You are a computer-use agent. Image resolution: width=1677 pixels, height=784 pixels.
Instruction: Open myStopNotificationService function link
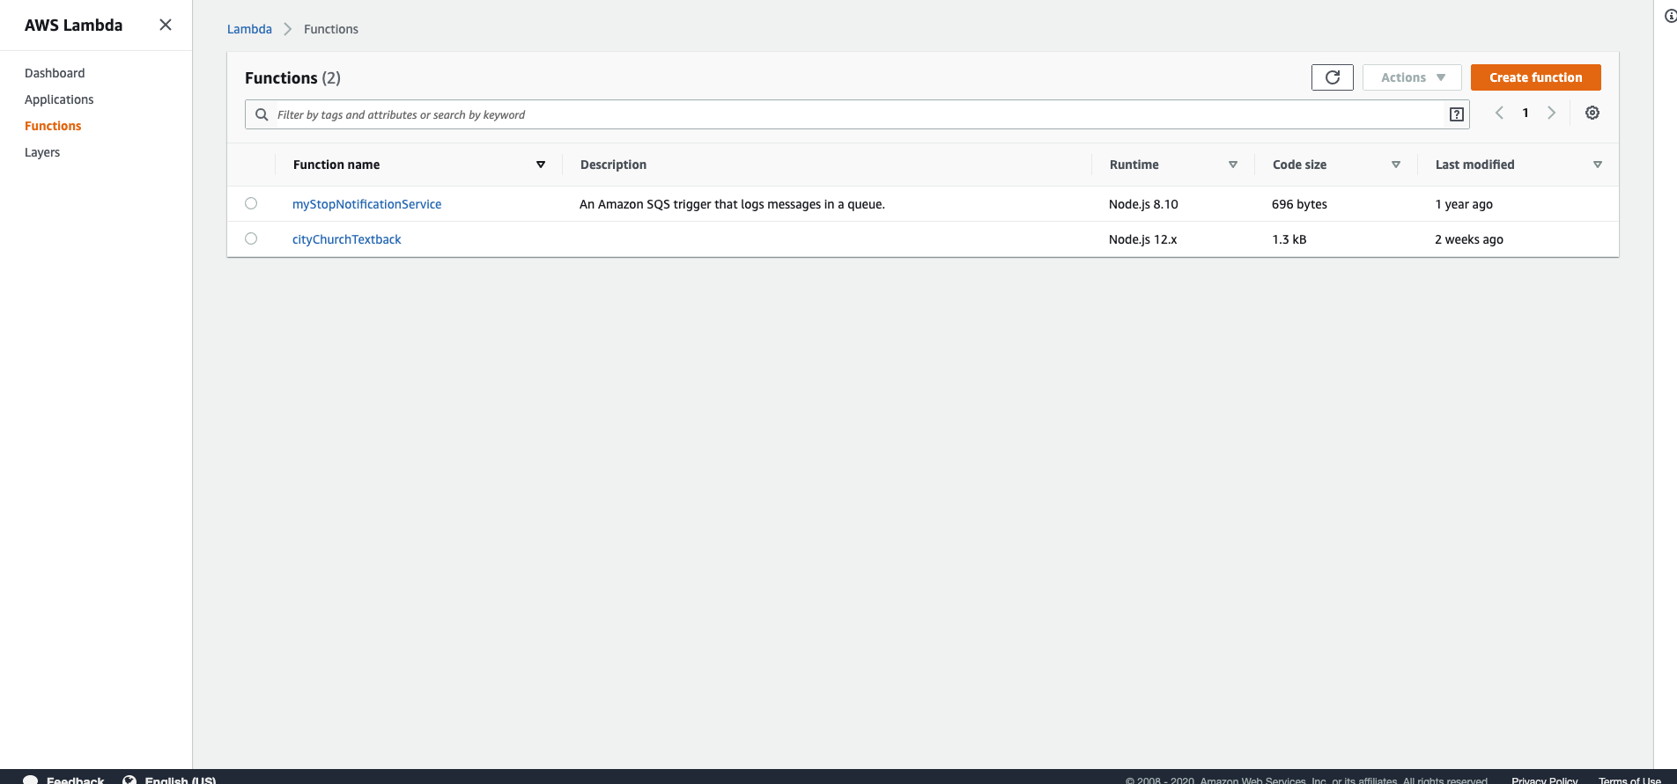coord(366,204)
